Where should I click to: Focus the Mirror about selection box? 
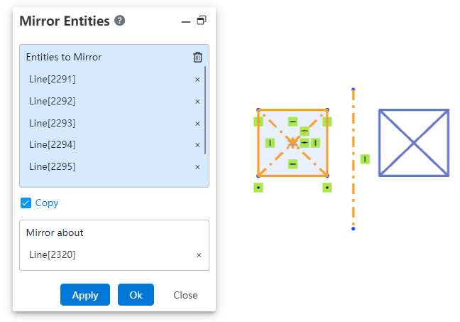(114, 245)
